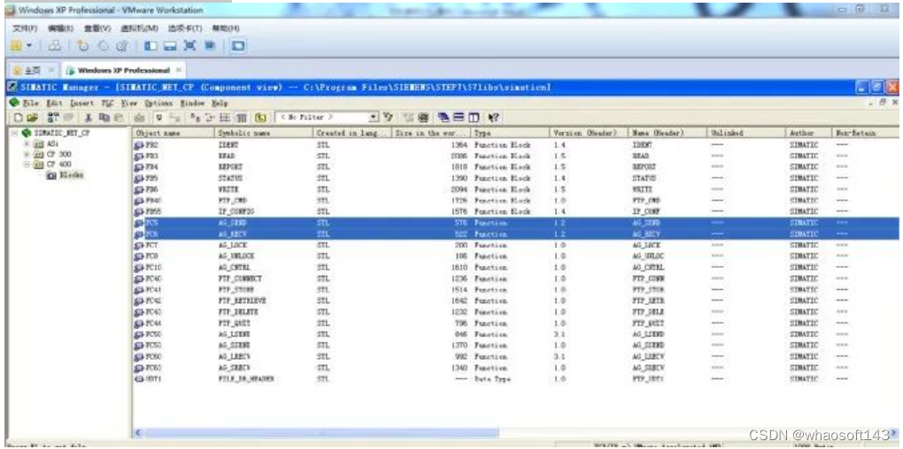Open SIMATIC Manager Window menu
The height and width of the screenshot is (449, 903).
[x=192, y=103]
